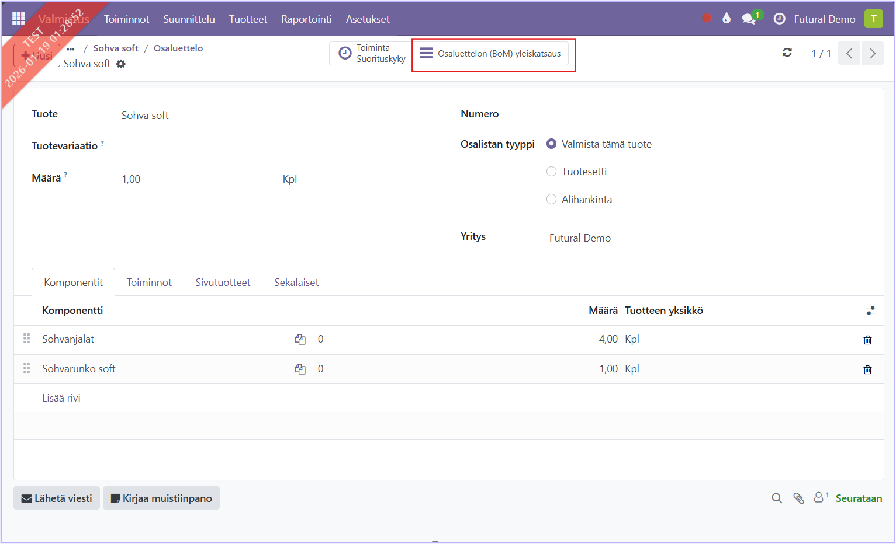Select the Alihankinta radio option

pyautogui.click(x=551, y=200)
